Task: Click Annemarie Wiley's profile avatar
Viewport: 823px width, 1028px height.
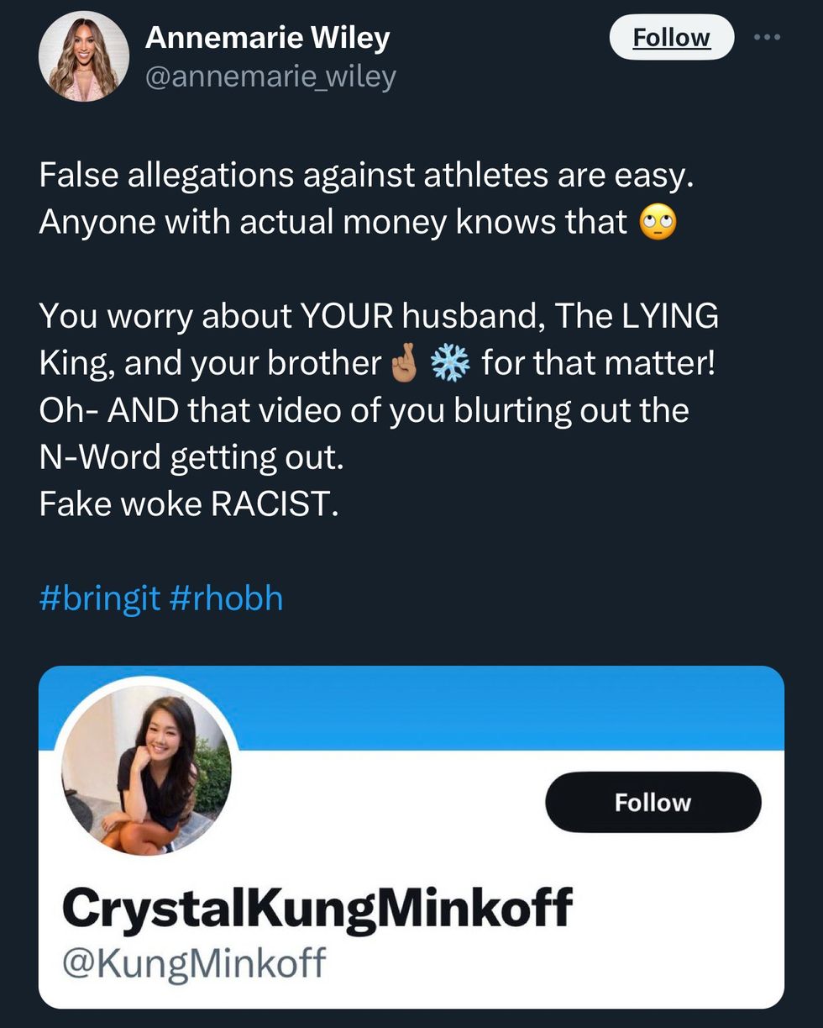Action: tap(83, 57)
